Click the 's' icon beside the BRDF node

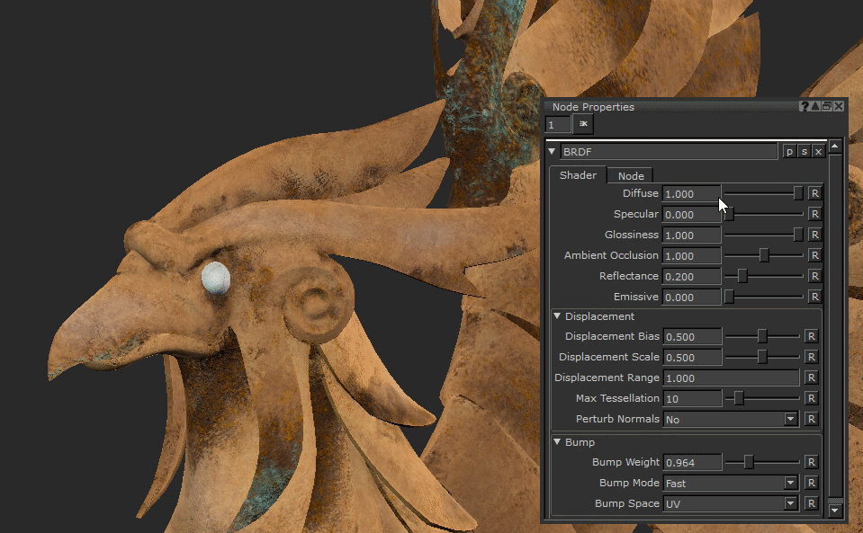(805, 151)
